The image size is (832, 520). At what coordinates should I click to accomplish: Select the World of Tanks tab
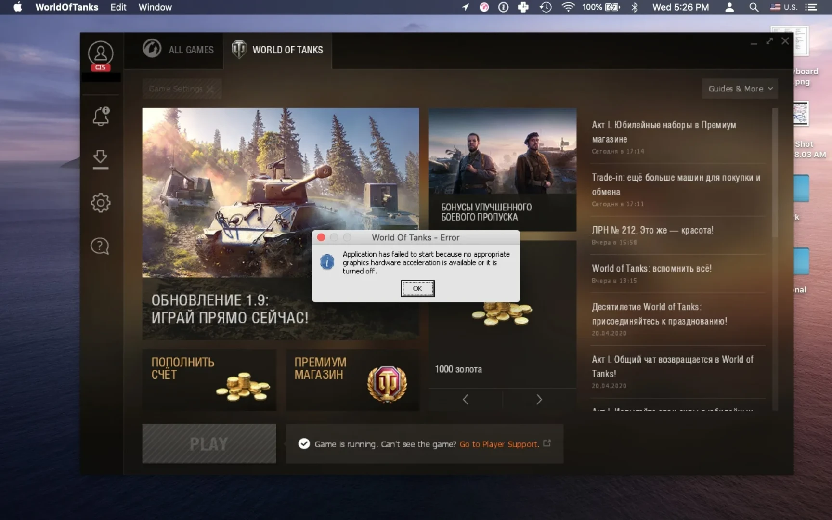[277, 50]
